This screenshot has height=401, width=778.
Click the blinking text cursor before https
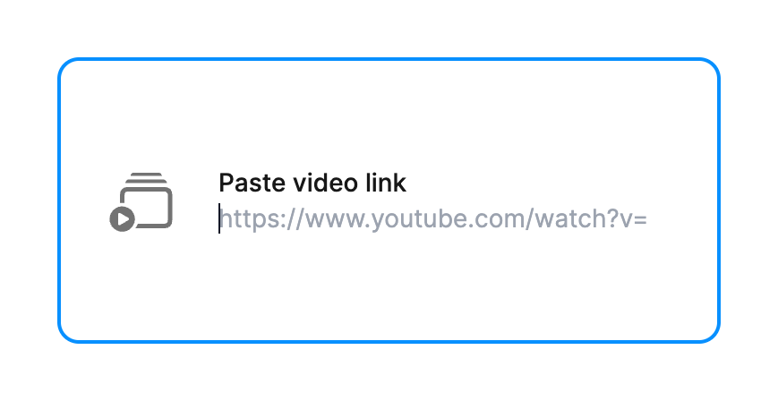(x=219, y=218)
